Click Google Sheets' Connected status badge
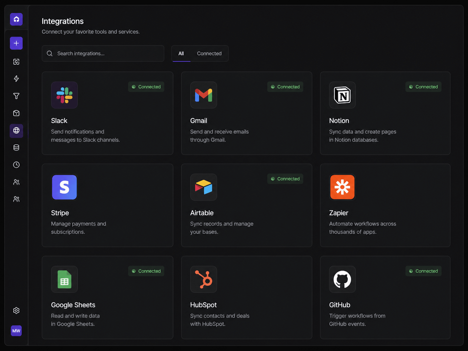Screen dimensions: 468x351 click(x=146, y=271)
